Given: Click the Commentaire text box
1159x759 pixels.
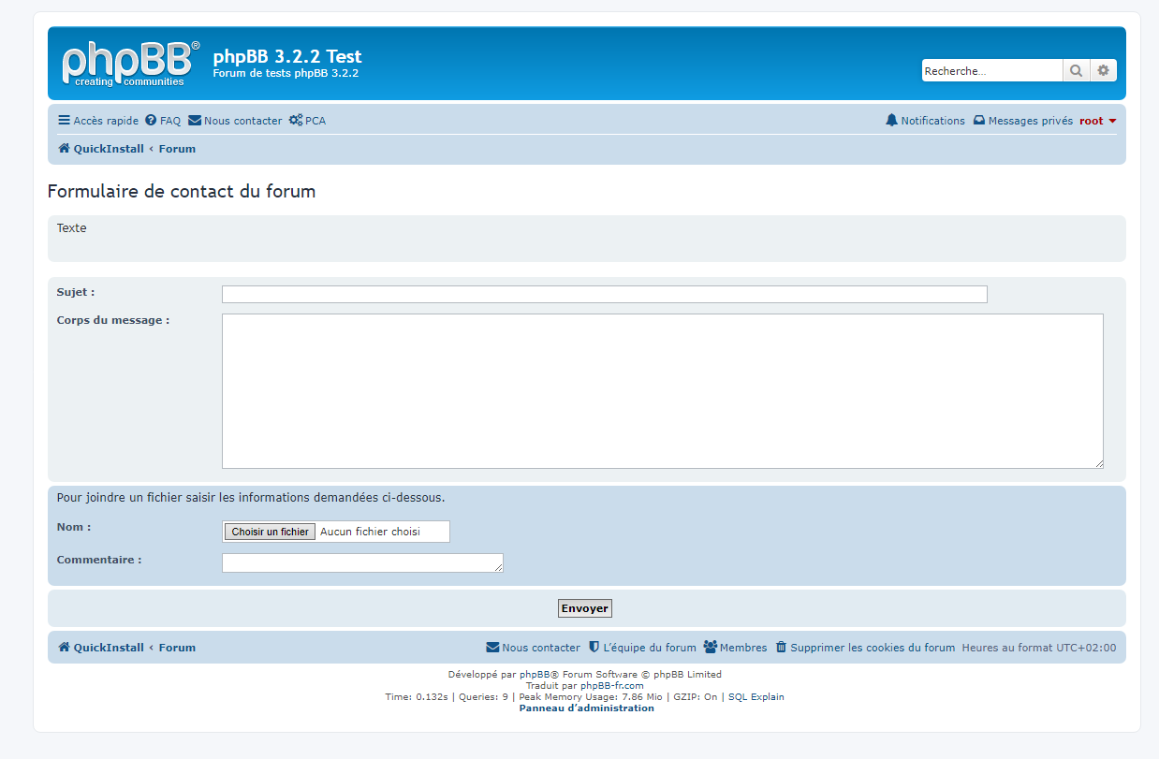Looking at the screenshot, I should (361, 562).
